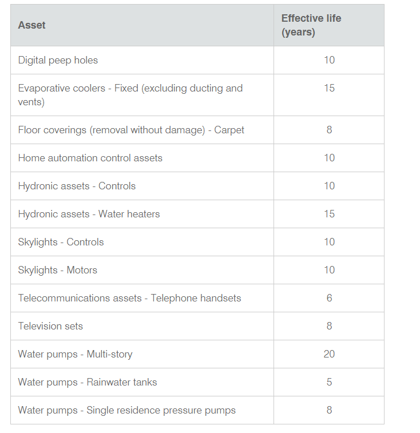Select the Hydronic assets - Controls row

click(197, 186)
